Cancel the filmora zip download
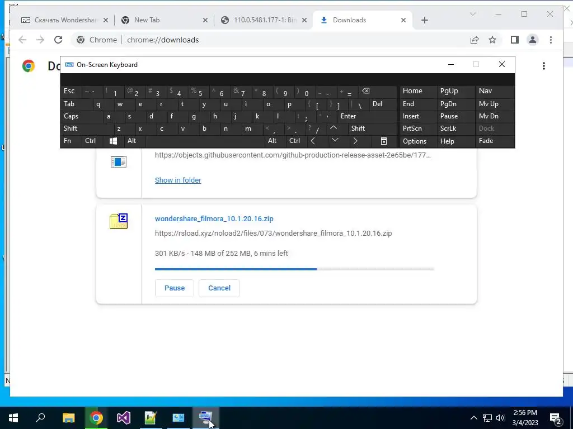This screenshot has width=573, height=429. click(x=219, y=288)
